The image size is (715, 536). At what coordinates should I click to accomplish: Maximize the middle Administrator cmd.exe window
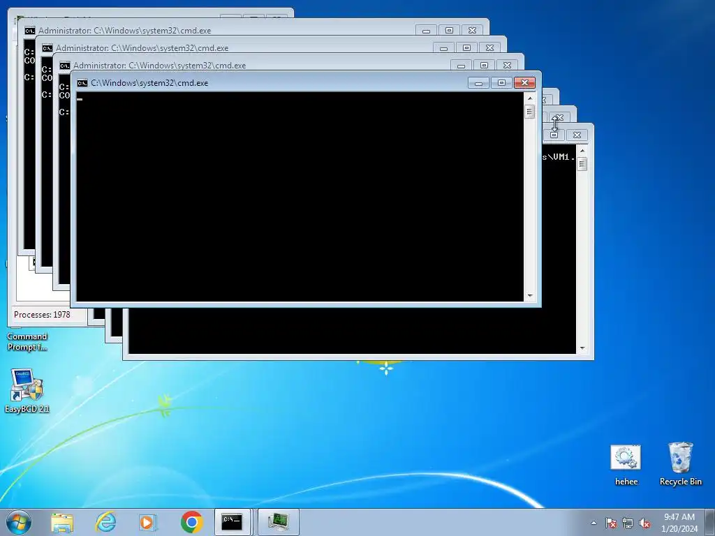(x=466, y=48)
